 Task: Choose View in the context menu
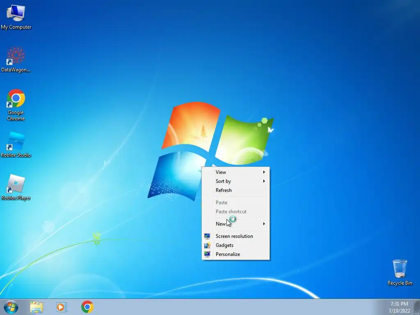tap(236, 172)
